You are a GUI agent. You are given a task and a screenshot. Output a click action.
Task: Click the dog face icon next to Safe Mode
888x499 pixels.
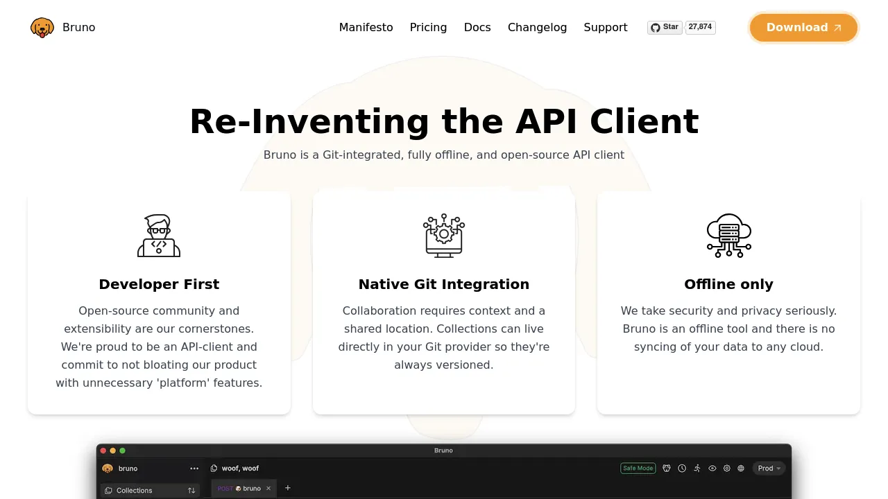pos(667,469)
